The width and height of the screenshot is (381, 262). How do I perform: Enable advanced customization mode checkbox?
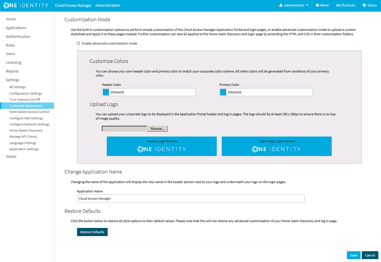pyautogui.click(x=78, y=43)
